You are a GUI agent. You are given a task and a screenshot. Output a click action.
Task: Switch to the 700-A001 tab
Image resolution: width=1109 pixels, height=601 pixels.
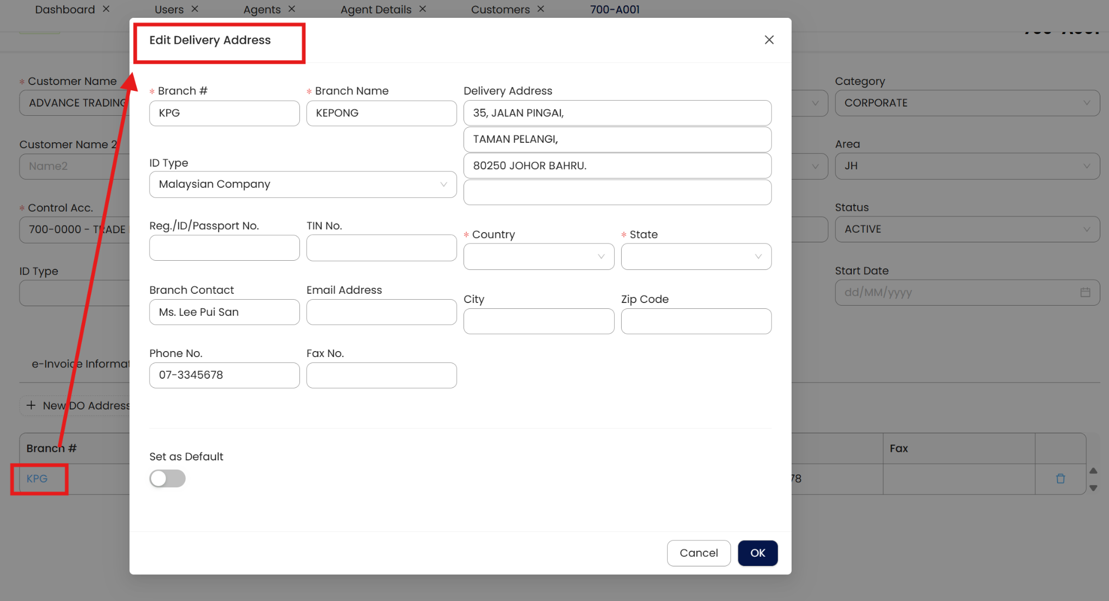click(x=615, y=9)
